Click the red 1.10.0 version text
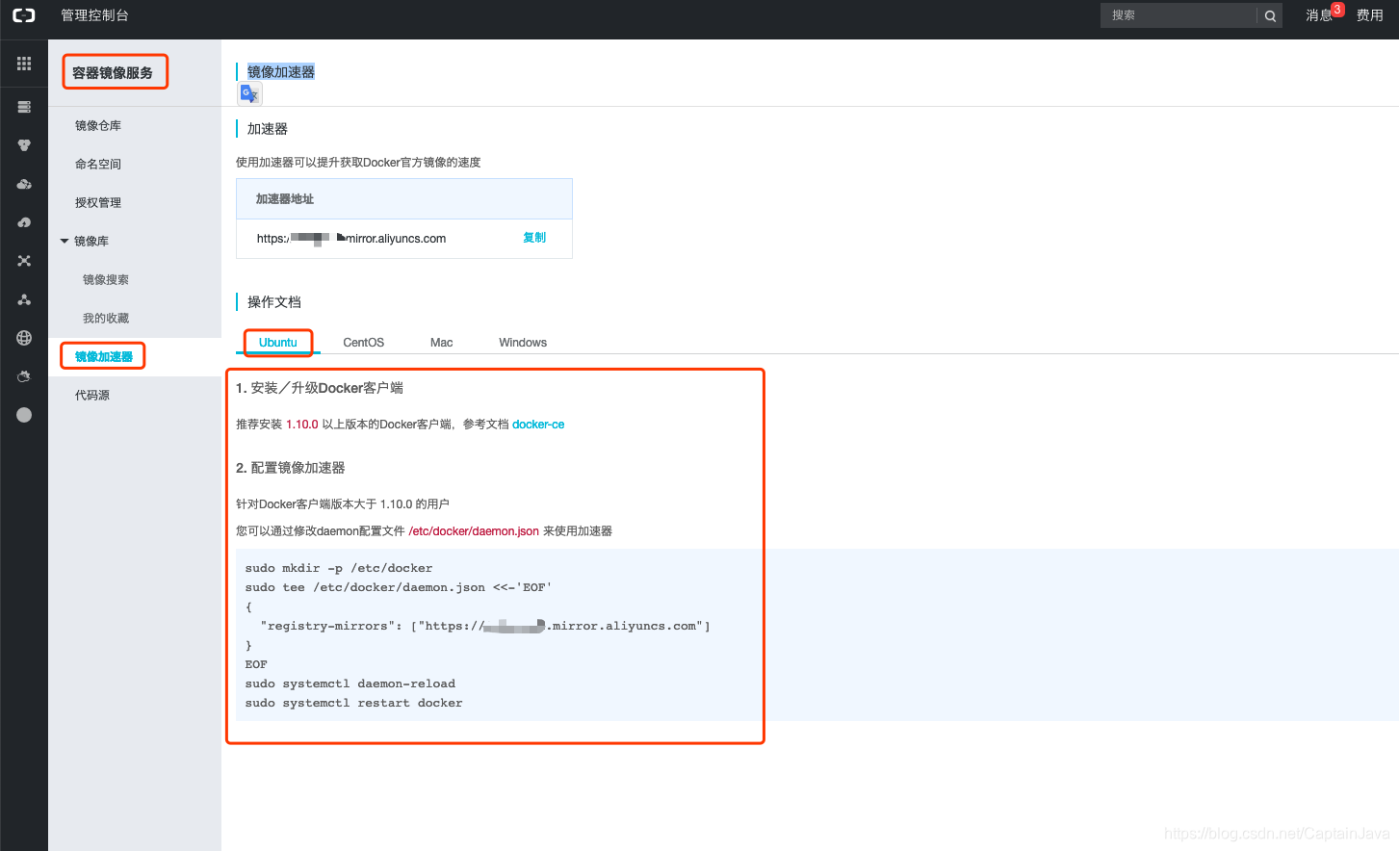The image size is (1399, 851). coord(302,425)
